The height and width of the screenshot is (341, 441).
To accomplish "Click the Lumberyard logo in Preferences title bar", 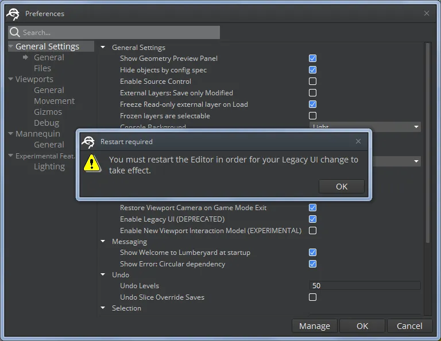I will point(13,14).
